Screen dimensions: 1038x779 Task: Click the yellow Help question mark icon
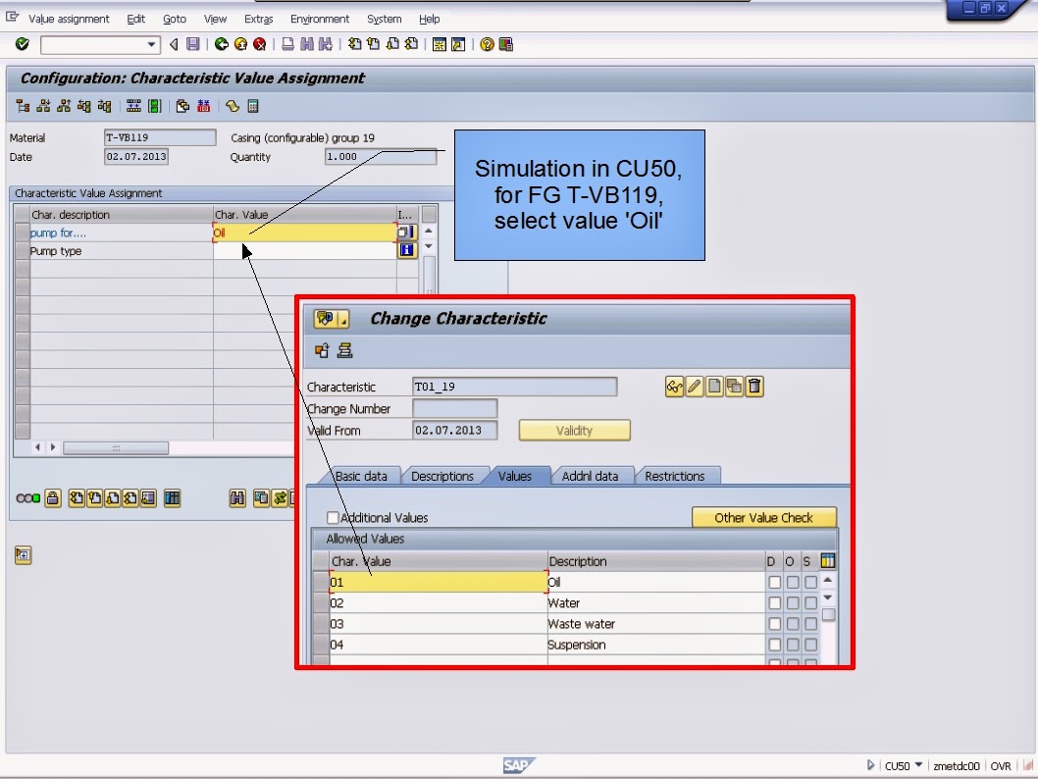point(488,44)
